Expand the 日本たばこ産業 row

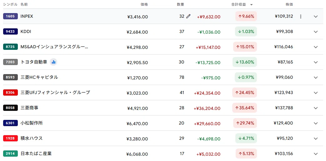point(316,154)
